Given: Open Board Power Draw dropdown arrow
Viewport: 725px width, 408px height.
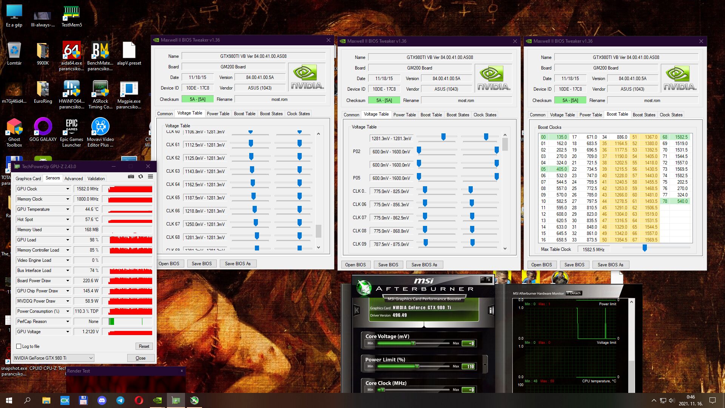Looking at the screenshot, I should pyautogui.click(x=68, y=281).
